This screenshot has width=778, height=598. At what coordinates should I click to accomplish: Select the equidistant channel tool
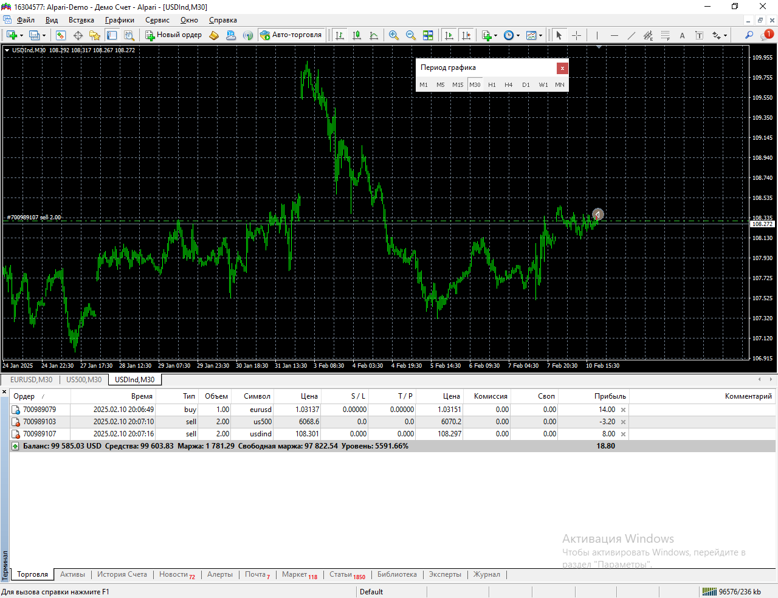click(x=648, y=35)
